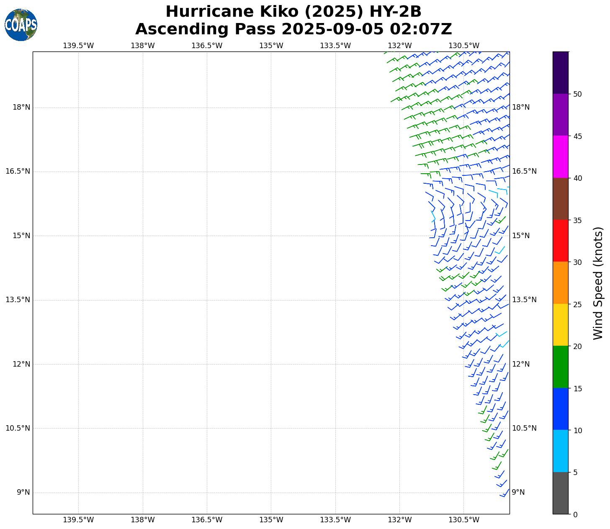Click the 18°N label on left axis
Screen dimensions: 610x529
point(21,107)
